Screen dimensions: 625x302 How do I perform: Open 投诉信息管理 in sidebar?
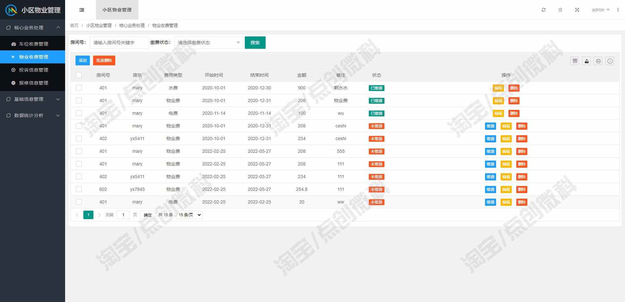[x=33, y=70]
